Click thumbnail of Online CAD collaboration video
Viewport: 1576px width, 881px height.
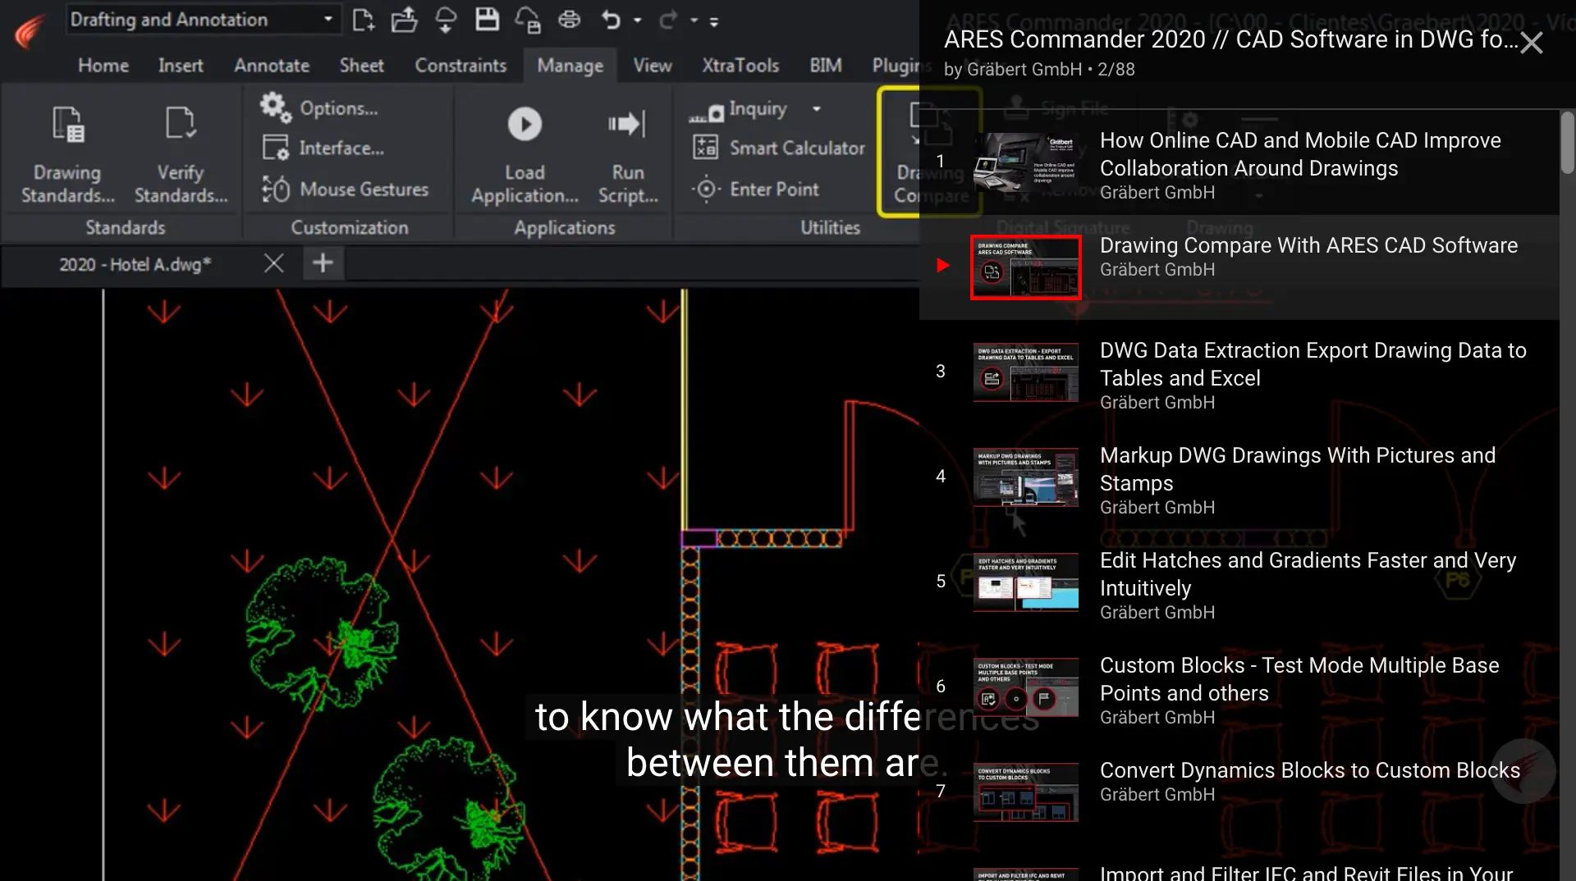coord(1026,162)
